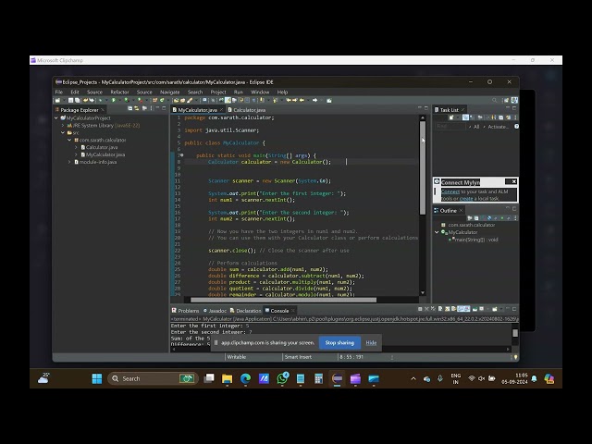Expand JRE System Library node
The width and height of the screenshot is (592, 444).
(63, 126)
